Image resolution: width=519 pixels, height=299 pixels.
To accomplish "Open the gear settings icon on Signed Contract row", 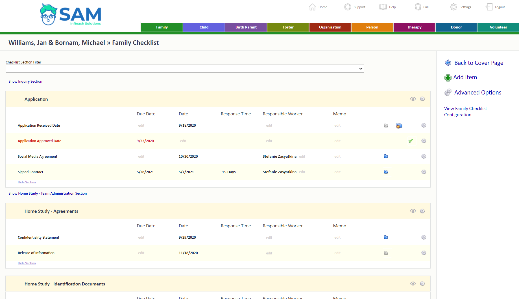I will [x=424, y=172].
